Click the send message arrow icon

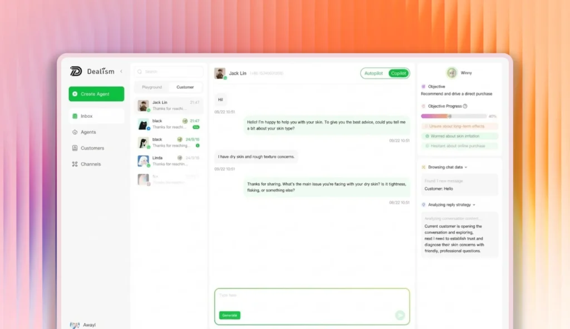[400, 315]
